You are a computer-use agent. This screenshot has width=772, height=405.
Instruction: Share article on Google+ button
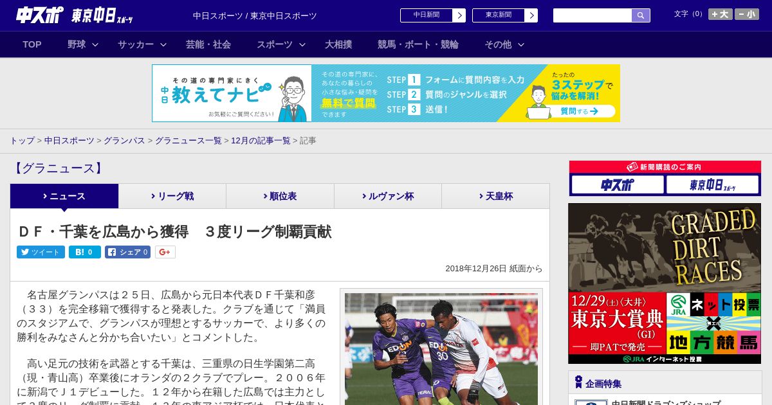165,252
